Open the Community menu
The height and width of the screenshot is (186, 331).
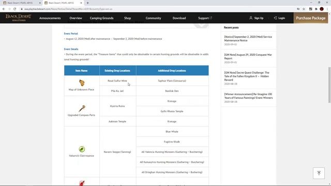[153, 18]
